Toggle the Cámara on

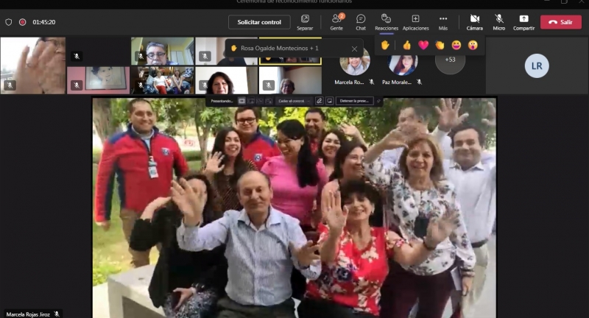click(474, 21)
